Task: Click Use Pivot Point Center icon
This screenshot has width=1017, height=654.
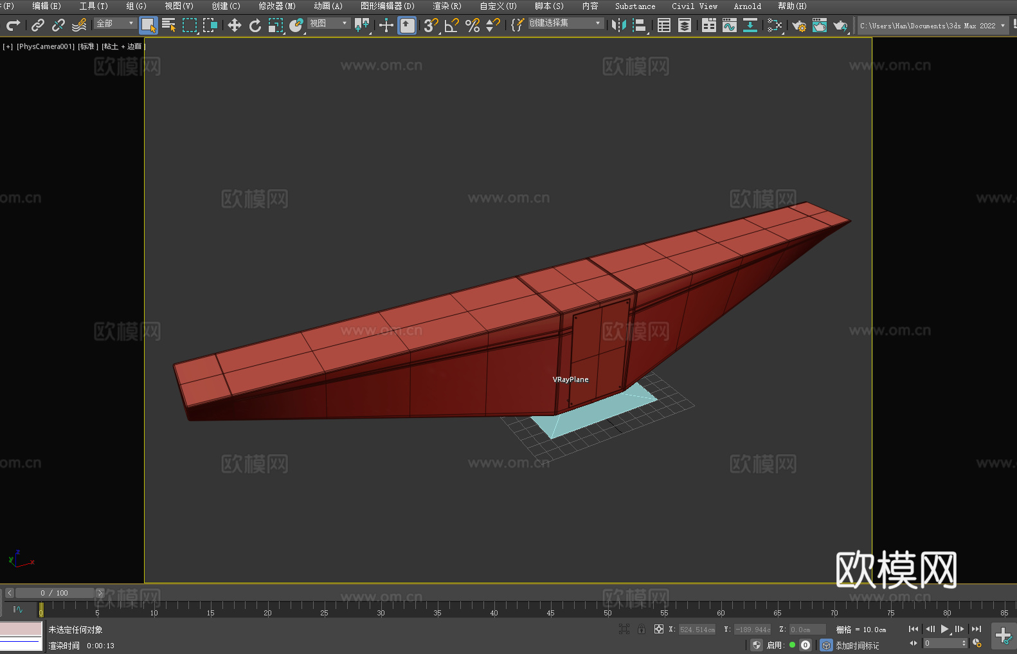Action: coord(362,25)
